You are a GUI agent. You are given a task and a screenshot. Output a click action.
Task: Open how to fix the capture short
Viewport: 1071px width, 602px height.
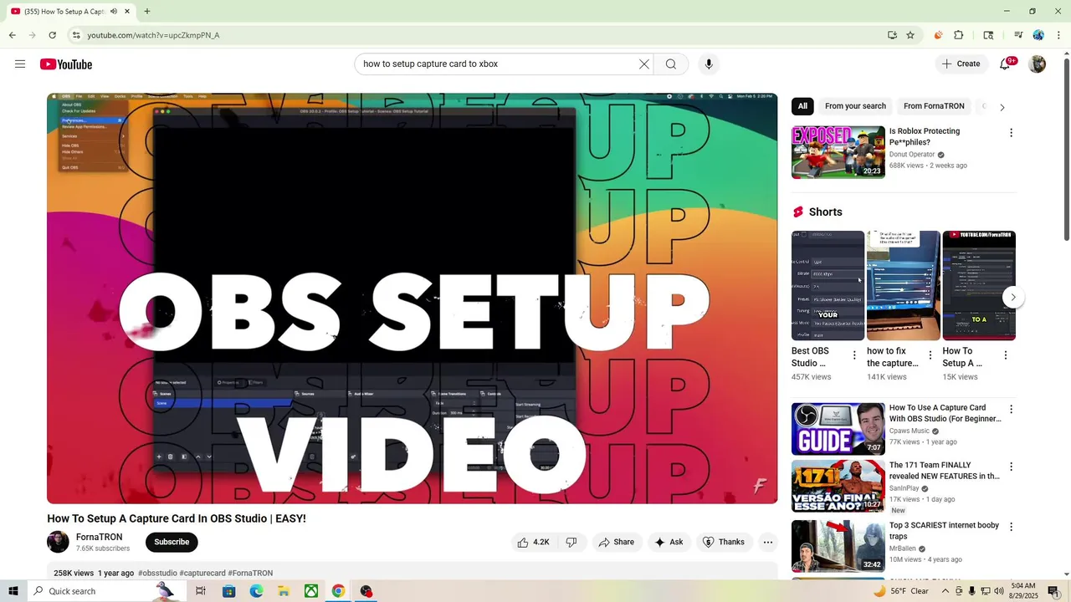(x=903, y=286)
